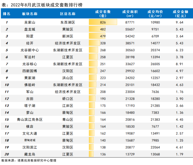This screenshot has height=165, width=193.
Task: Click the 硚口区 district cell
Action: 68,99
